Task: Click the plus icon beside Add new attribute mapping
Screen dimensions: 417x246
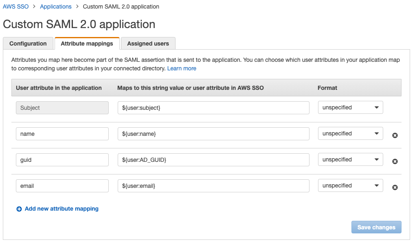Action: (19, 209)
